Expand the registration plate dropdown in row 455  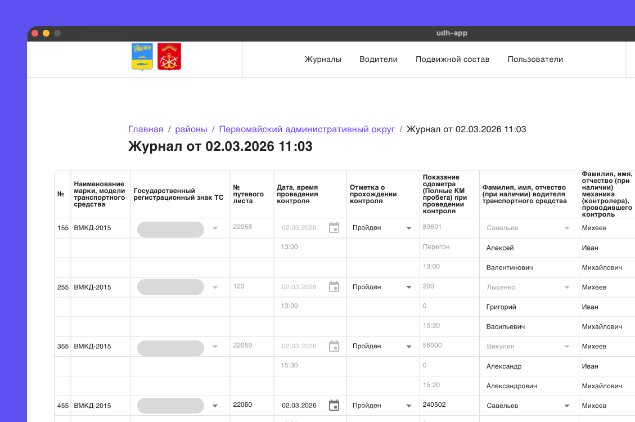coord(214,405)
